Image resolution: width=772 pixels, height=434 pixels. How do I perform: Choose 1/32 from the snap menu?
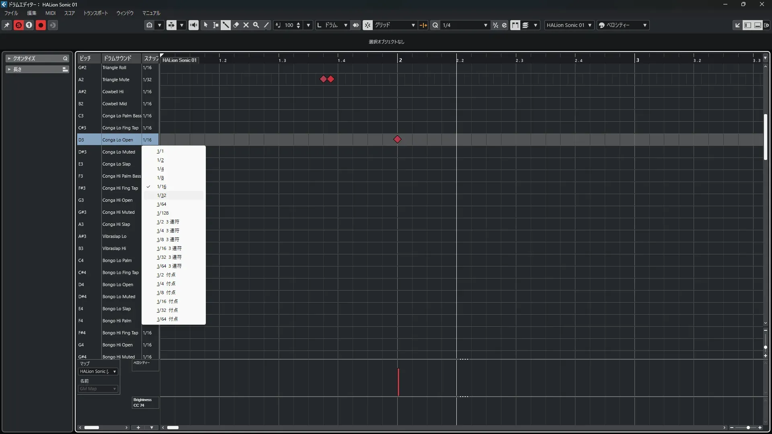(161, 195)
